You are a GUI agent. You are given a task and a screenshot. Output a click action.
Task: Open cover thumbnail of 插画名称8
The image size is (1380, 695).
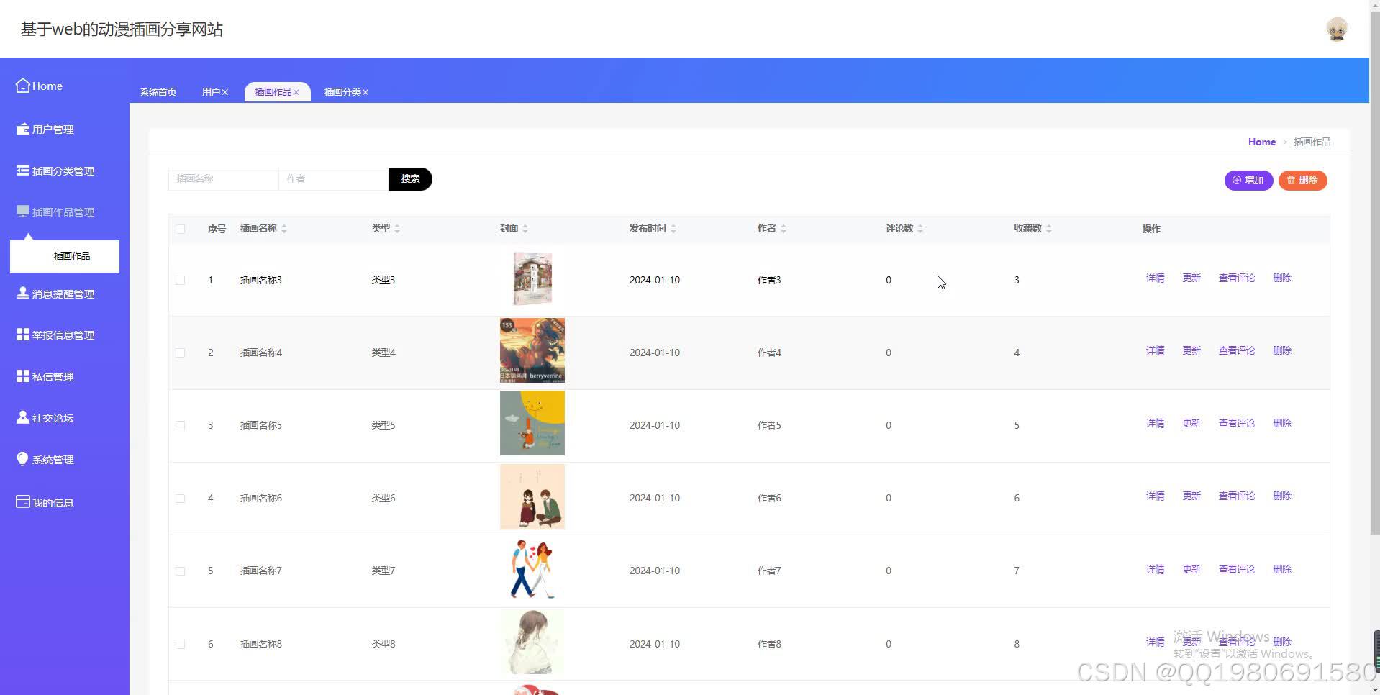(532, 642)
